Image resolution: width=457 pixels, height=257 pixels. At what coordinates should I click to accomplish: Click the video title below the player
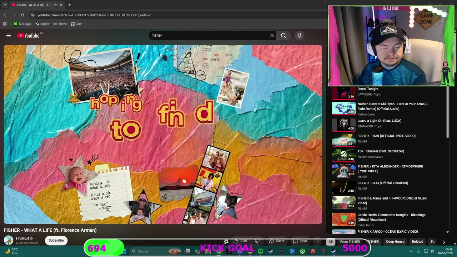pyautogui.click(x=50, y=230)
